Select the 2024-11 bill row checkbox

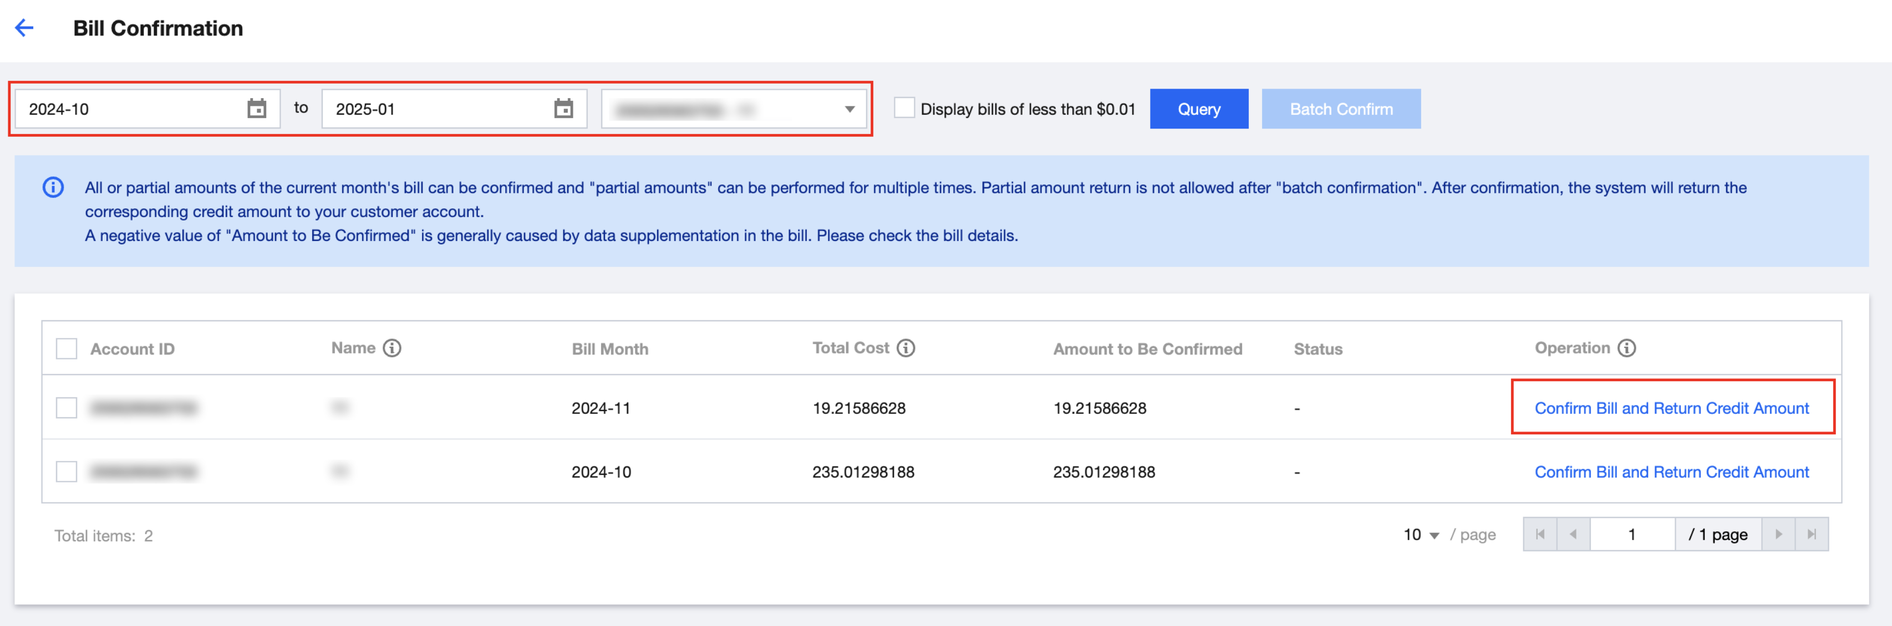[67, 408]
